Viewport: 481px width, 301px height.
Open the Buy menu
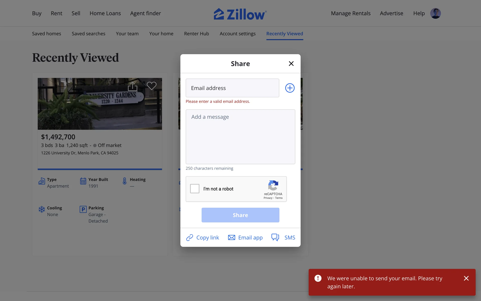[37, 13]
